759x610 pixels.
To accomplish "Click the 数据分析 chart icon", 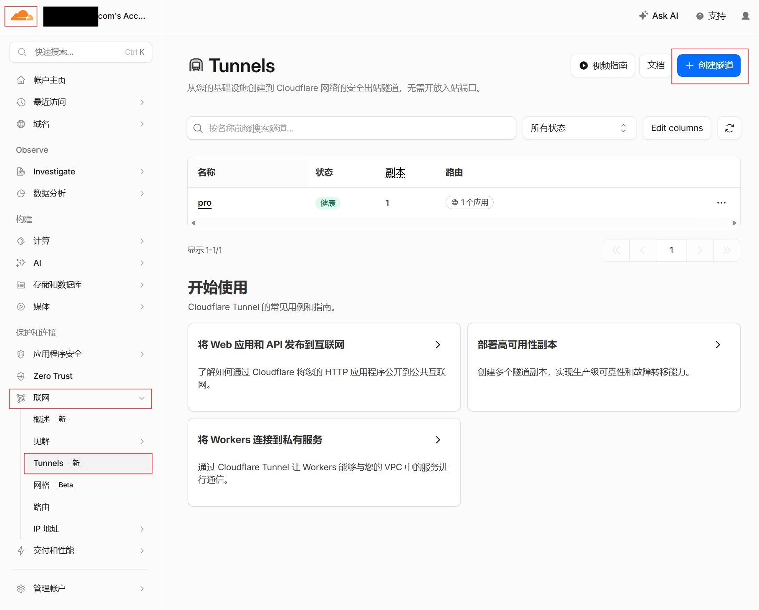I will click(x=21, y=194).
